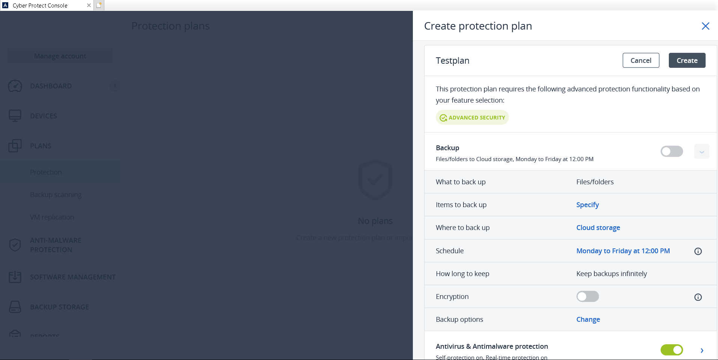Select VM replication in the Plans submenu
718x360 pixels.
pos(52,217)
